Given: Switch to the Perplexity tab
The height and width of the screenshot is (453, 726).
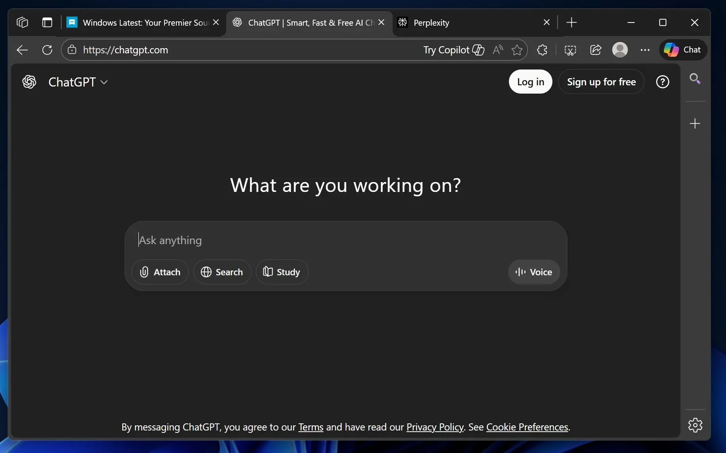Looking at the screenshot, I should point(431,23).
